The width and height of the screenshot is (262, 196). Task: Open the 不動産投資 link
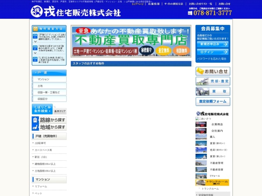pos(217,169)
